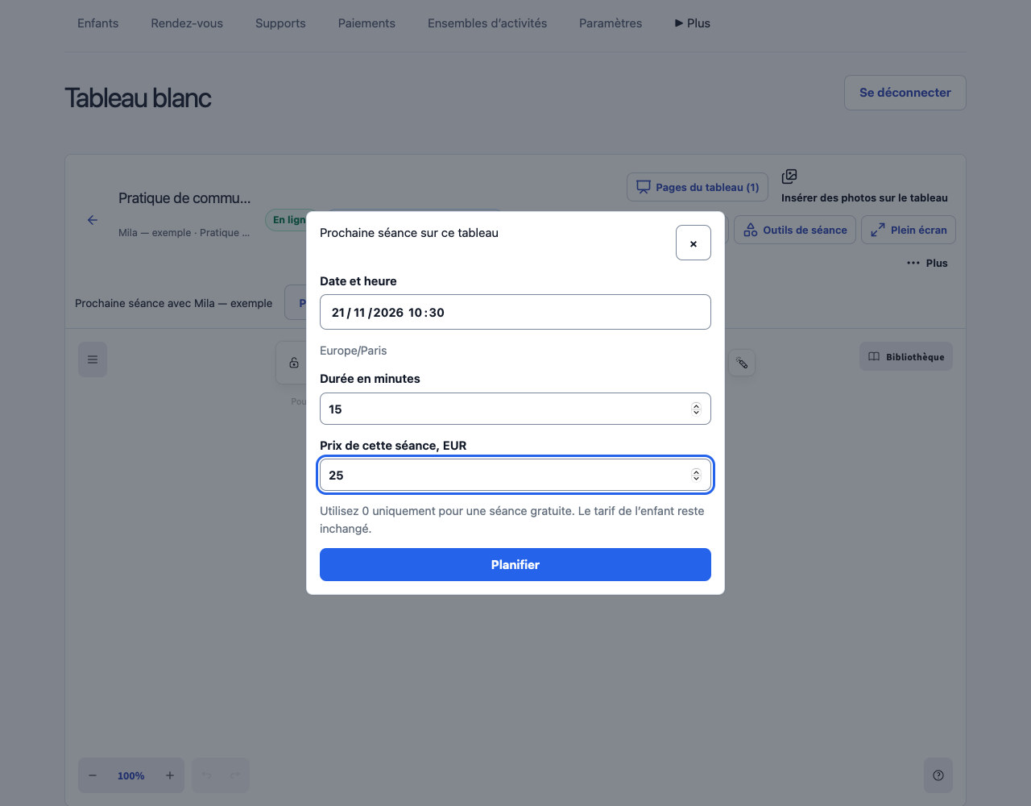Click the tool icon beside the Bibliothèque button

coord(742,363)
